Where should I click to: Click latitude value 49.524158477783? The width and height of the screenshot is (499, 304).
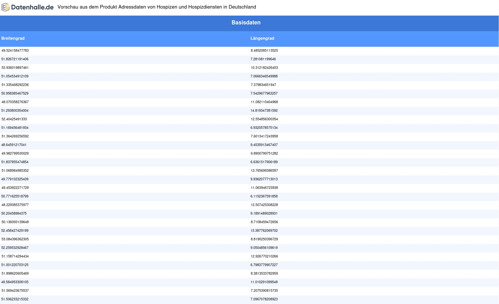point(15,51)
